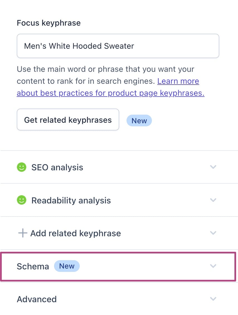The width and height of the screenshot is (238, 315).
Task: Open the Readability analysis section title
Action: tap(71, 200)
